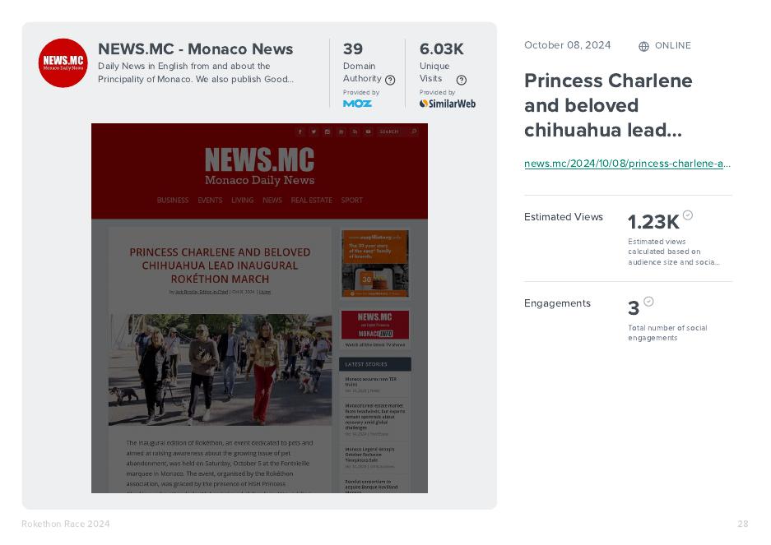This screenshot has width=771, height=545.
Task: Click the Princess Charlene article headline in screenshot
Action: point(220,266)
